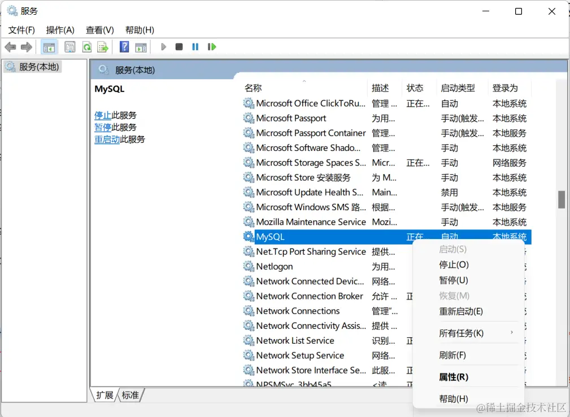Screen dimensions: 570x417
Task: Select the Microsoft Storage Spaces S... row
Action: point(387,163)
